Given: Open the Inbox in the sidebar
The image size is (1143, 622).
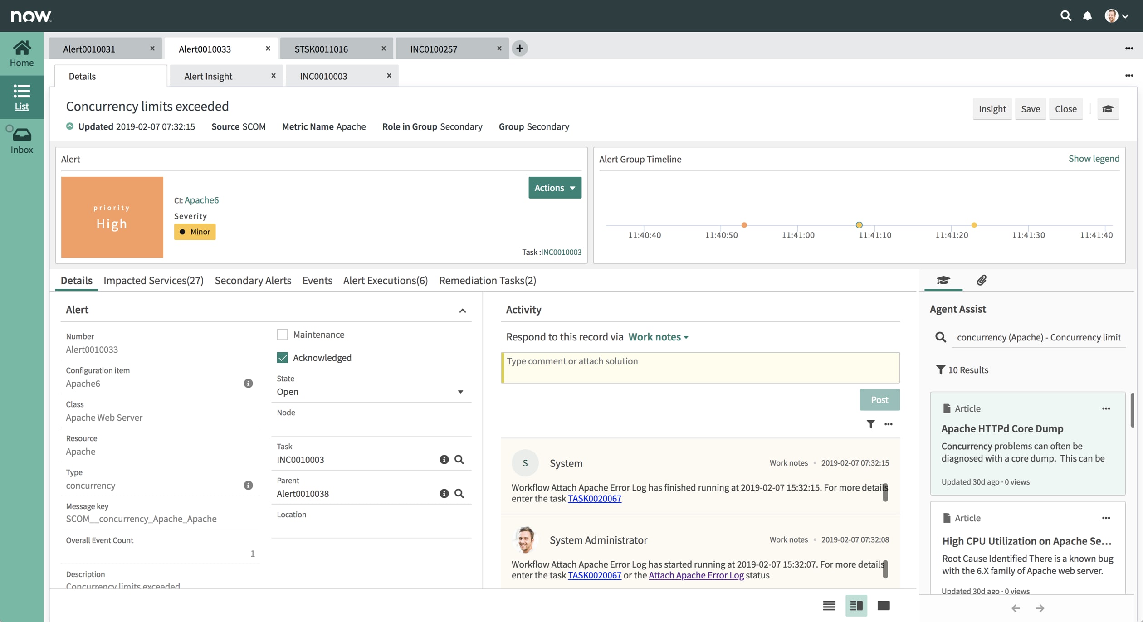Looking at the screenshot, I should 21,140.
